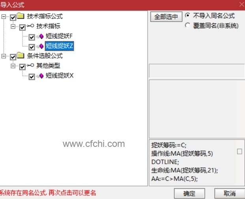Click the yellow folder icon for 技术指标公式
Screen dimensions: 245x199
click(x=21, y=16)
